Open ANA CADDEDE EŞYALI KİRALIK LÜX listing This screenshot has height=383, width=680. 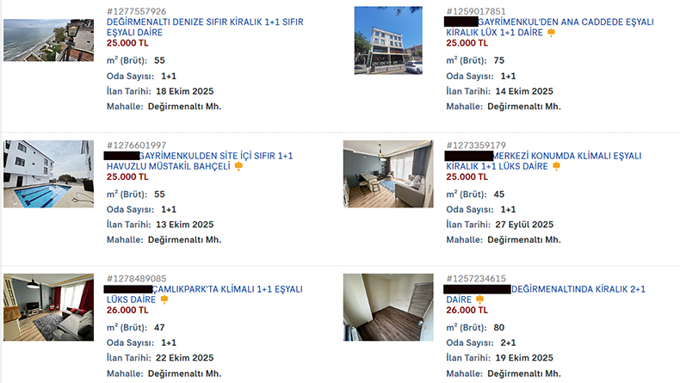click(x=550, y=27)
